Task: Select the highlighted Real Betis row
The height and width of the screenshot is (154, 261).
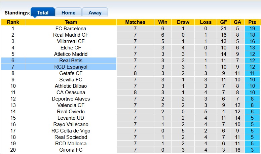Action: 71,61
